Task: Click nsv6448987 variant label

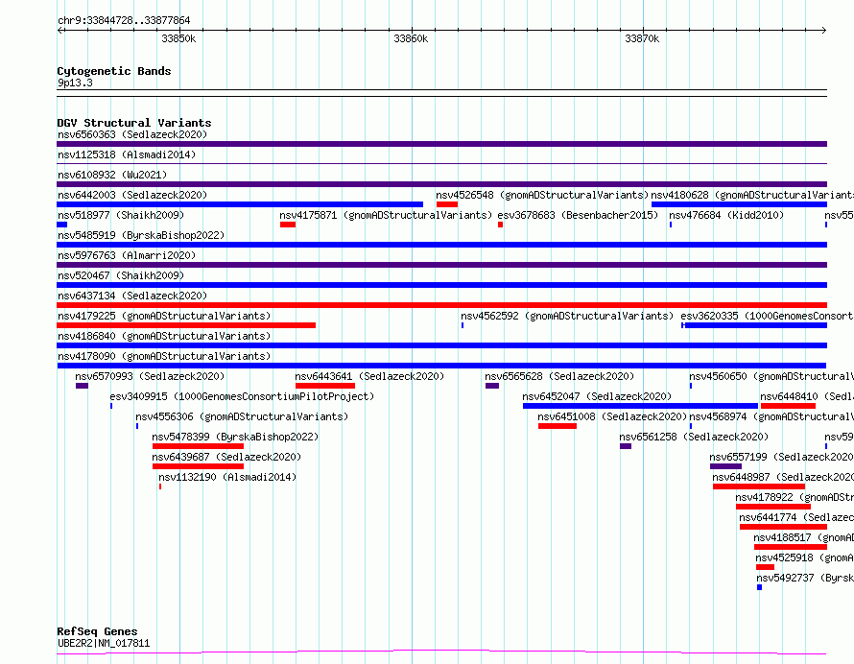Action: click(x=783, y=477)
